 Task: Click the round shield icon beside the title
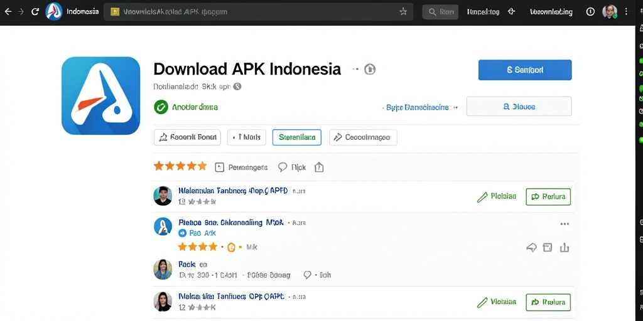pos(370,69)
